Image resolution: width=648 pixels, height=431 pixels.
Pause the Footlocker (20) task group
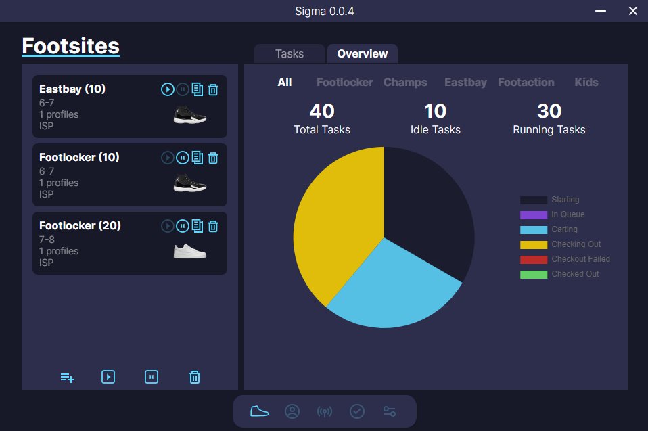tap(182, 225)
